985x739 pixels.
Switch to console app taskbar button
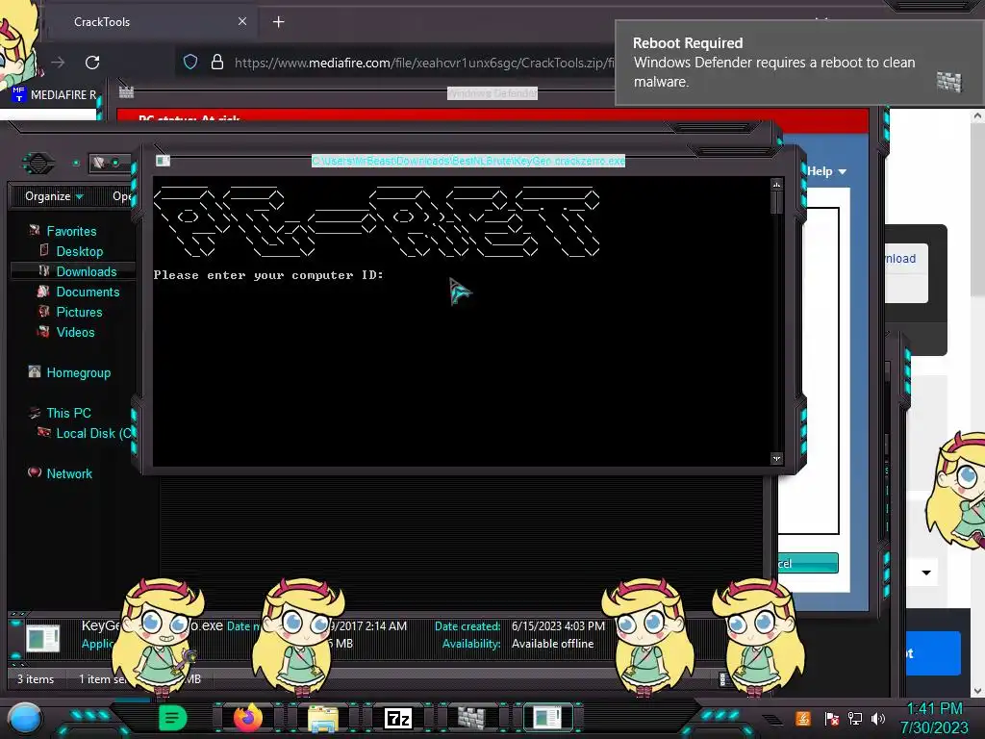click(547, 717)
